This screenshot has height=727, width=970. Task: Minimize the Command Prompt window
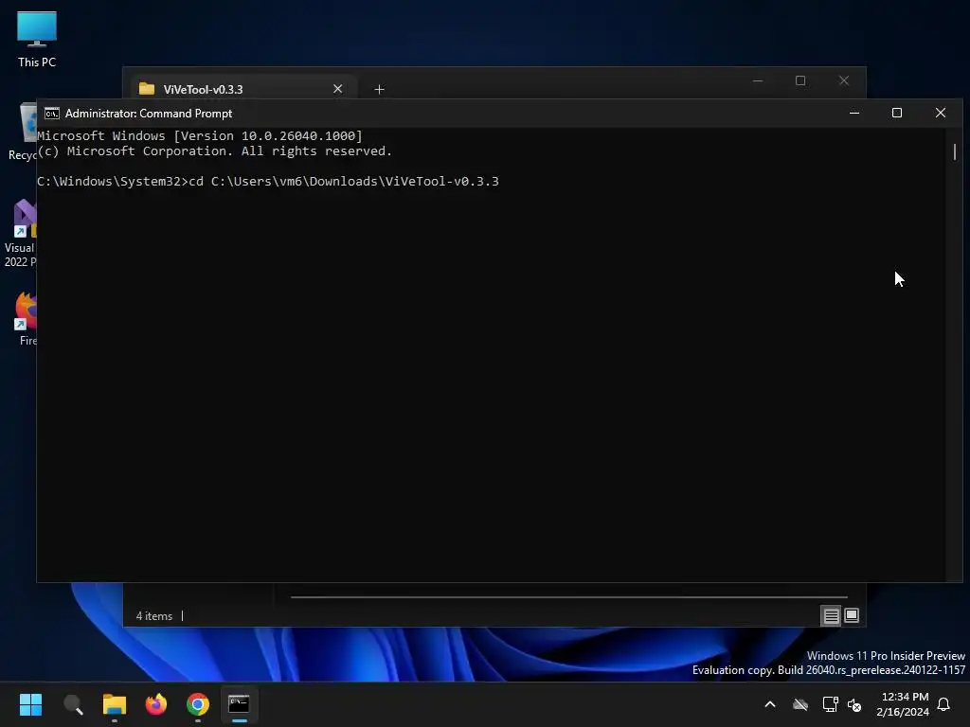pos(854,114)
